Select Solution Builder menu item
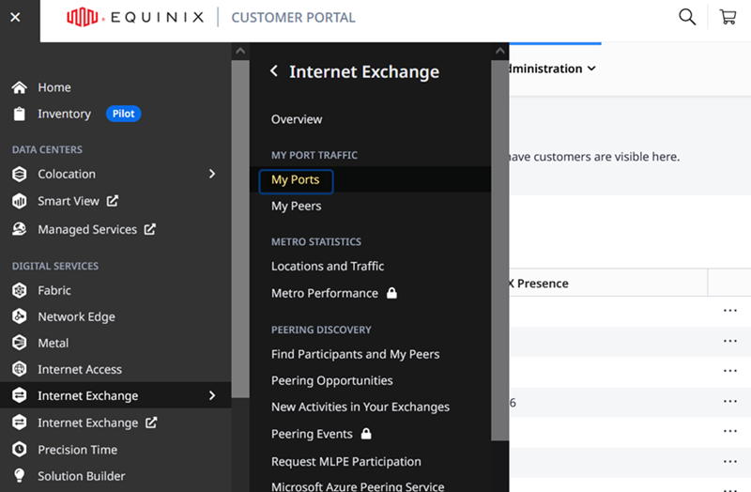This screenshot has height=492, width=751. click(81, 476)
